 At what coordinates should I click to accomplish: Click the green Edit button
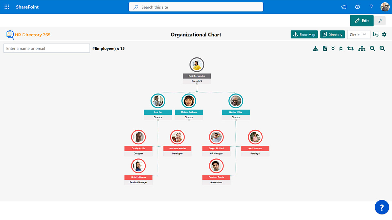click(x=362, y=20)
